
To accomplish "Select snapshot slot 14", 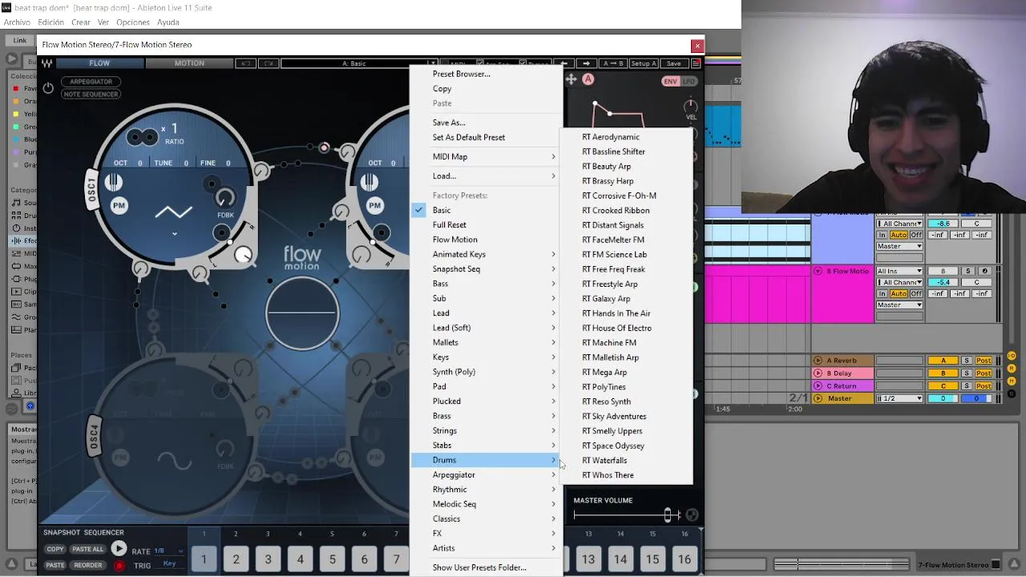I will click(620, 559).
